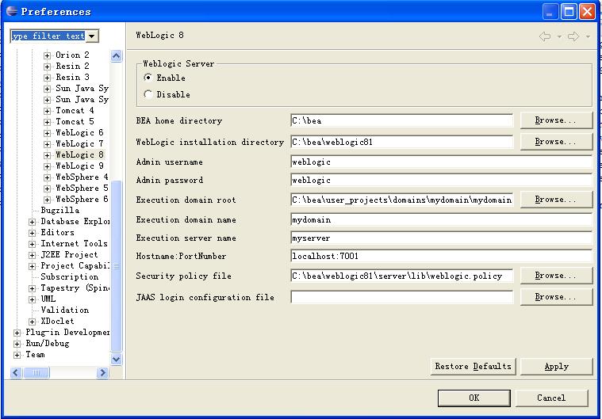Click the Admin username field
602x419 pixels.
coord(442,162)
